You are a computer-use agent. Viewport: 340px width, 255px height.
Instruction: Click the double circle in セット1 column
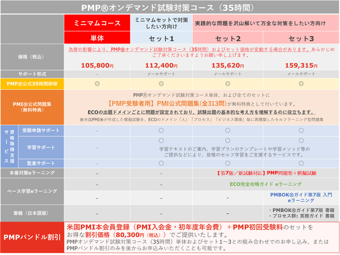(161, 84)
